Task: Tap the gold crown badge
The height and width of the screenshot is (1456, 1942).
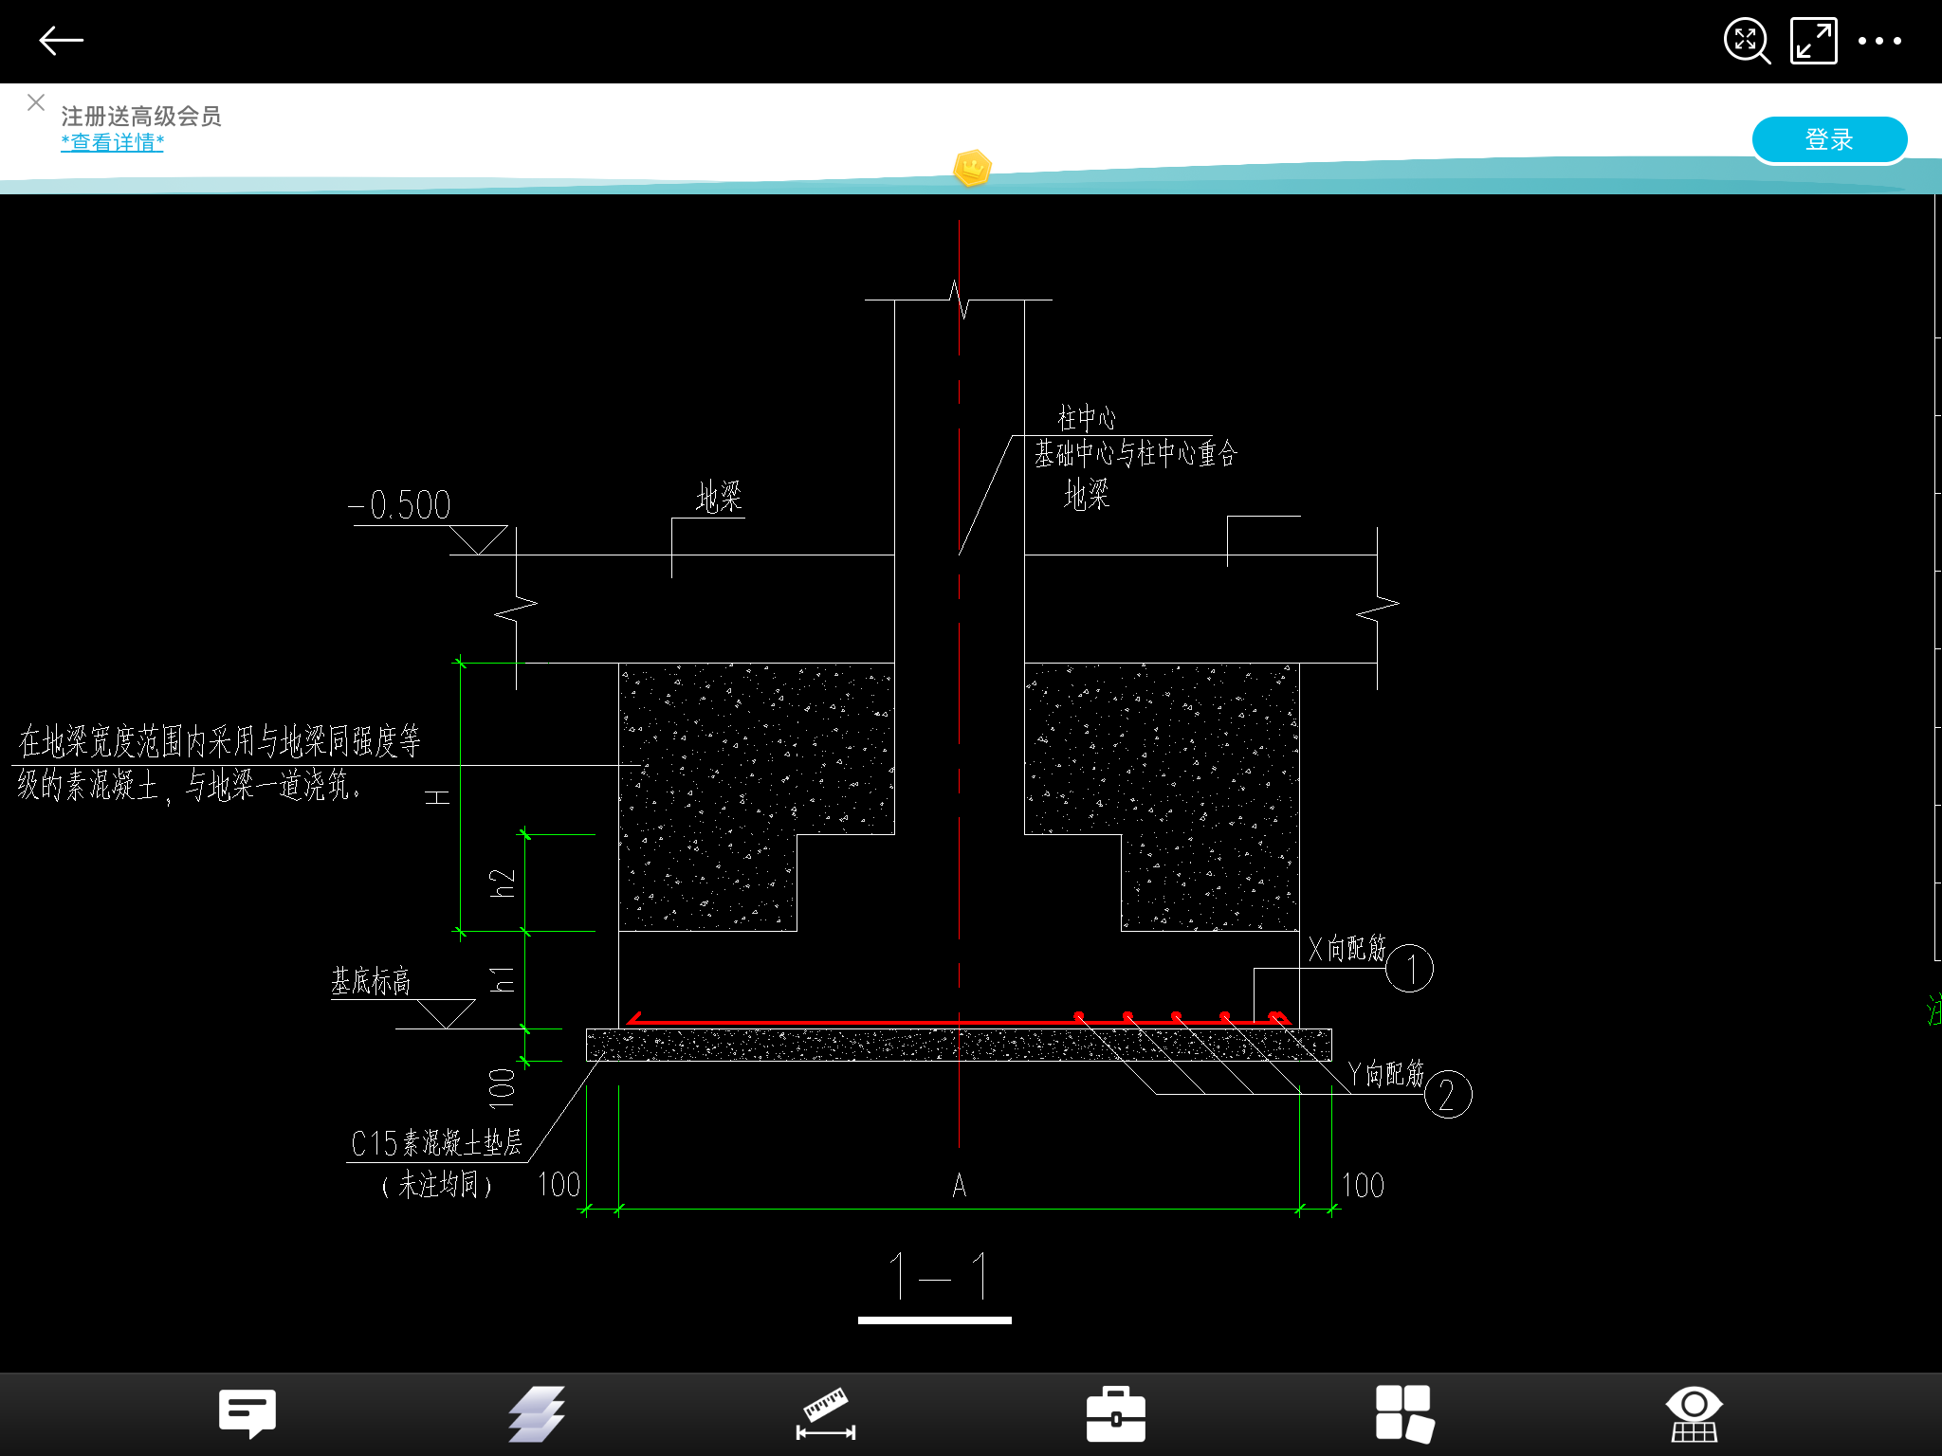Action: pos(972,169)
